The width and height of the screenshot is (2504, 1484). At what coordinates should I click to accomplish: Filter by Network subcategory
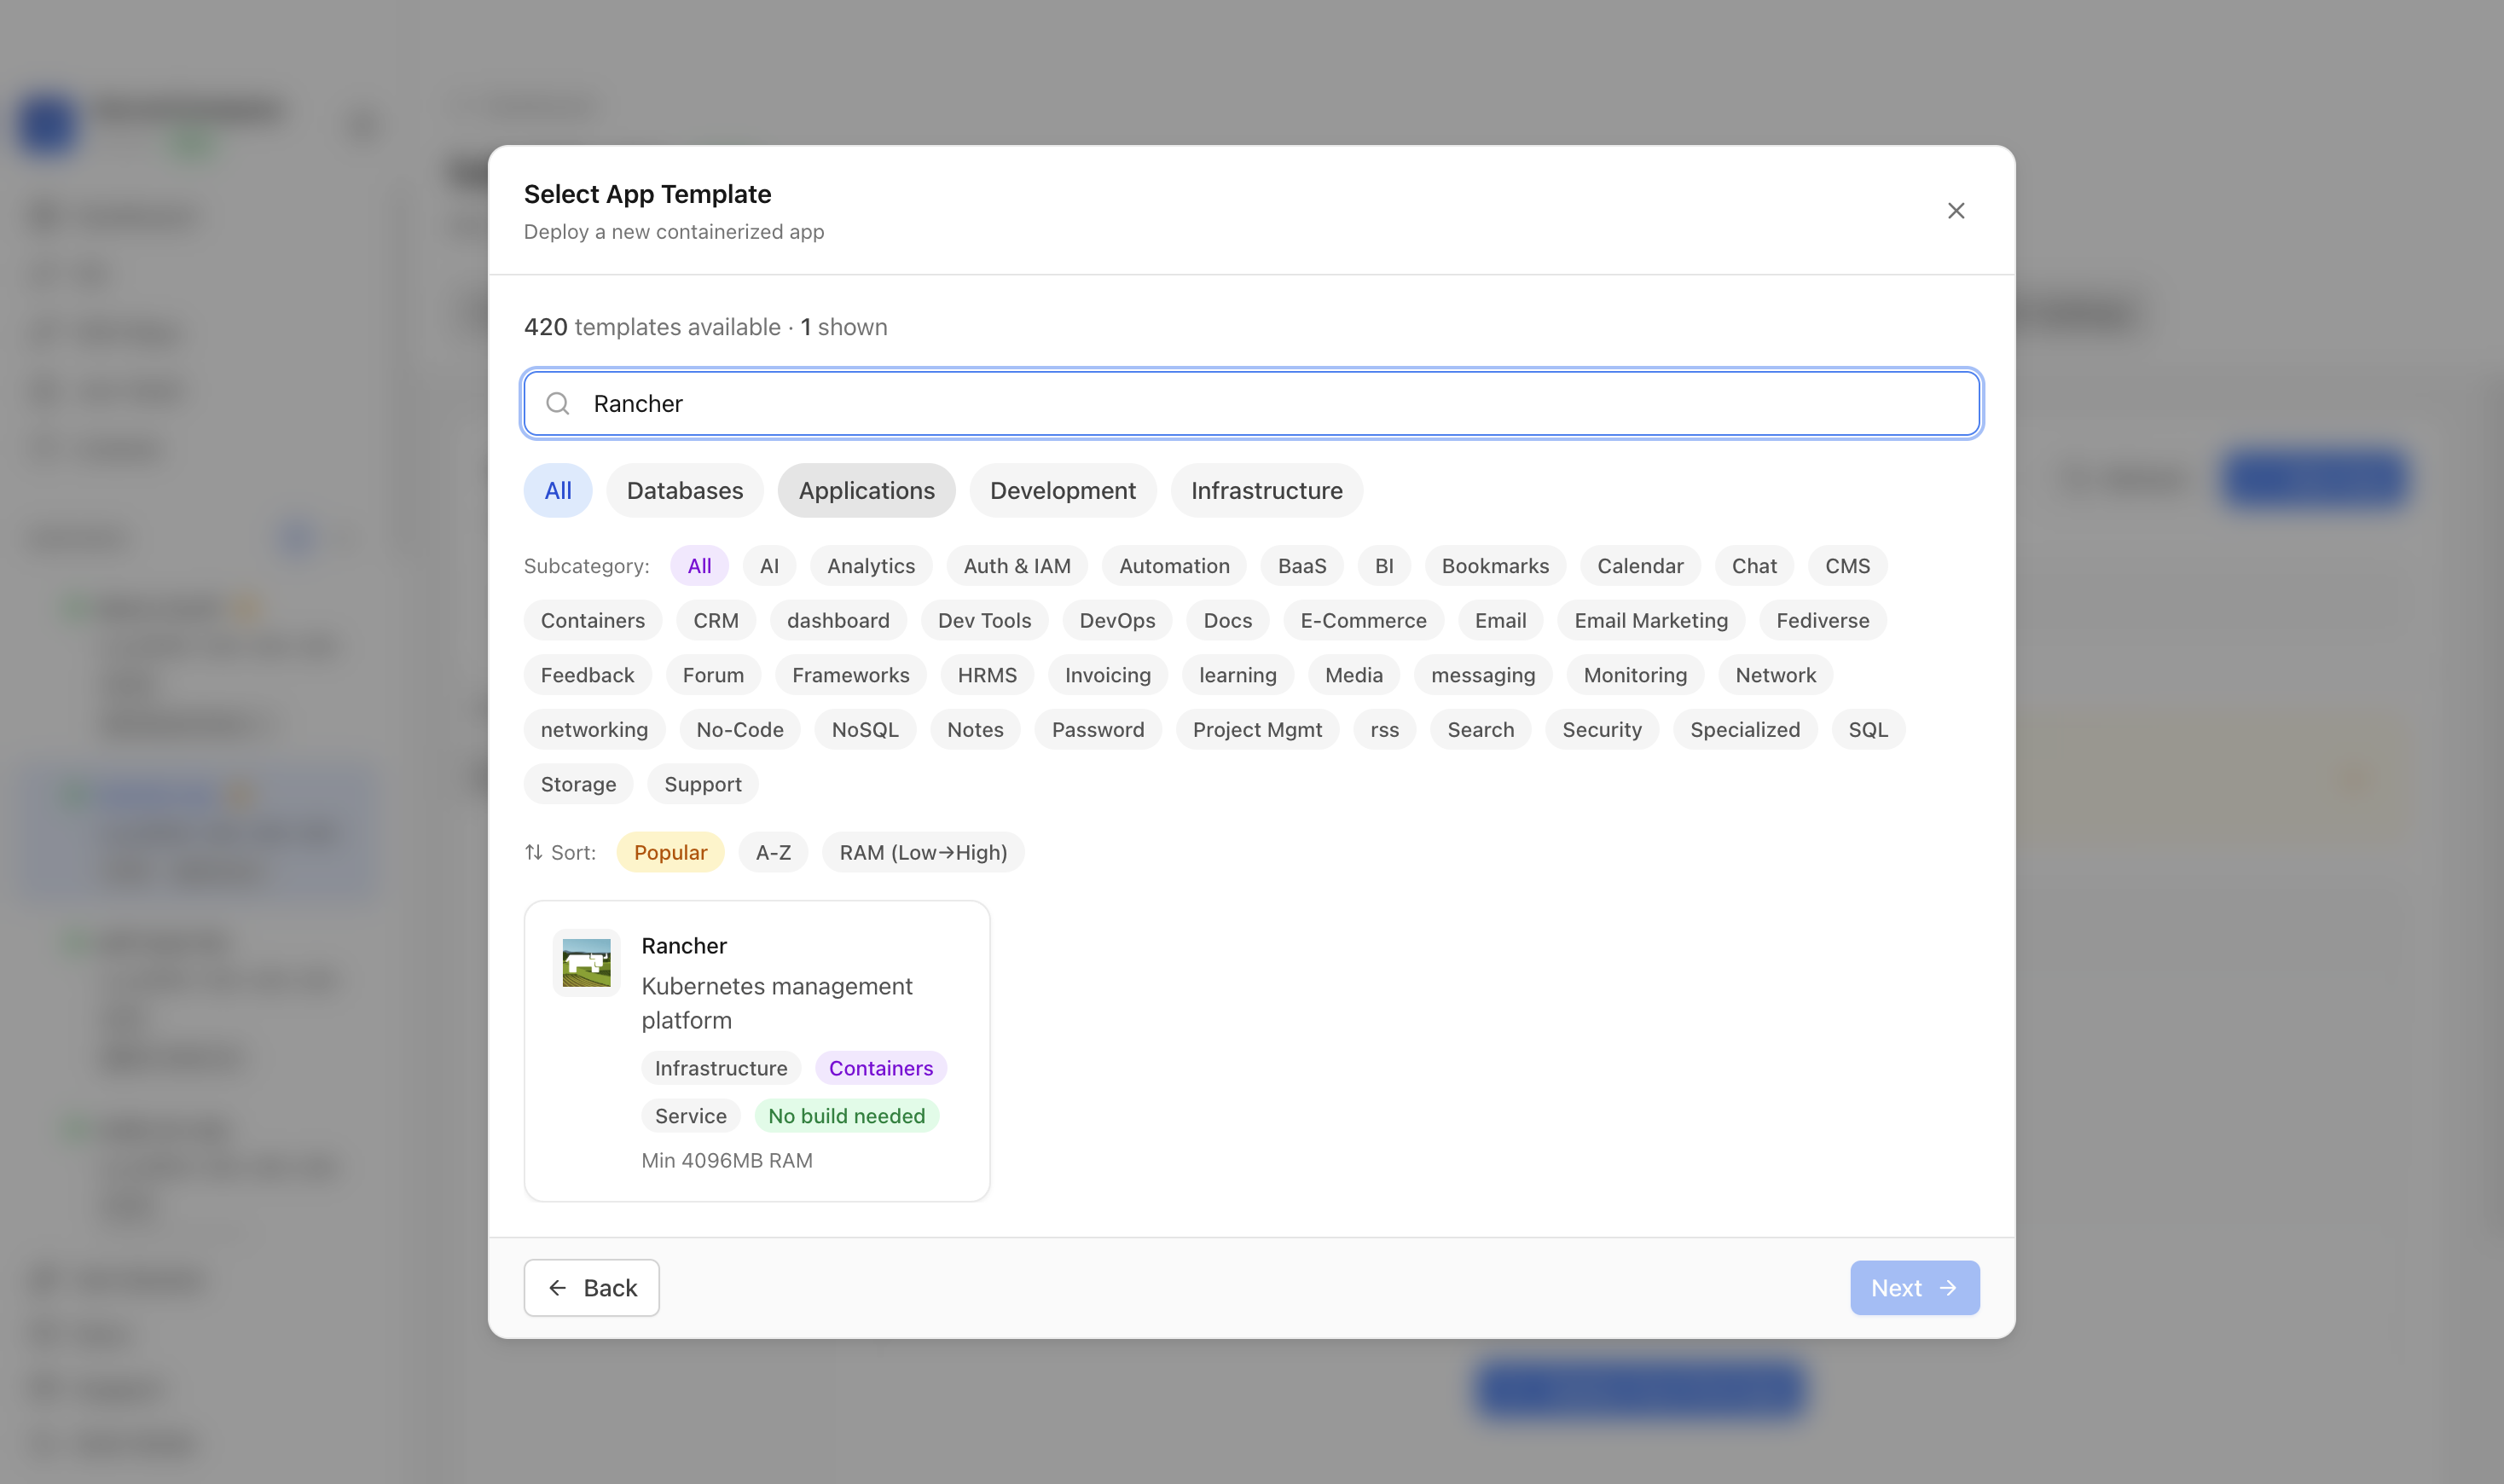point(1775,675)
